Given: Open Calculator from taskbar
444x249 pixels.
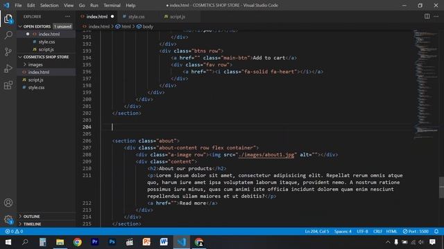Looking at the screenshot, I should [x=42, y=242].
